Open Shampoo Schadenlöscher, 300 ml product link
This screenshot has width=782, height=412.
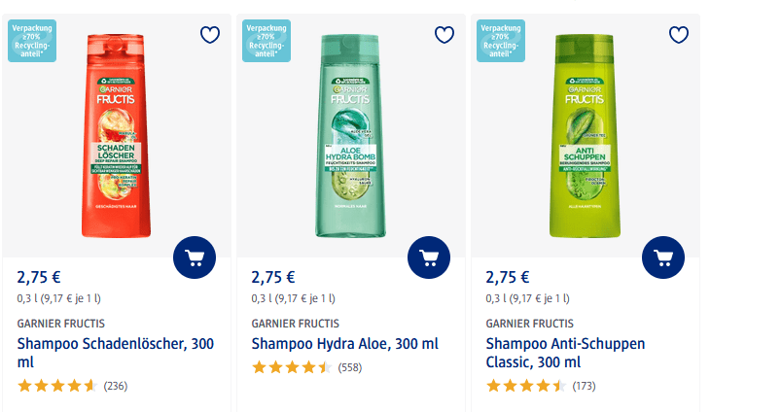(x=115, y=353)
